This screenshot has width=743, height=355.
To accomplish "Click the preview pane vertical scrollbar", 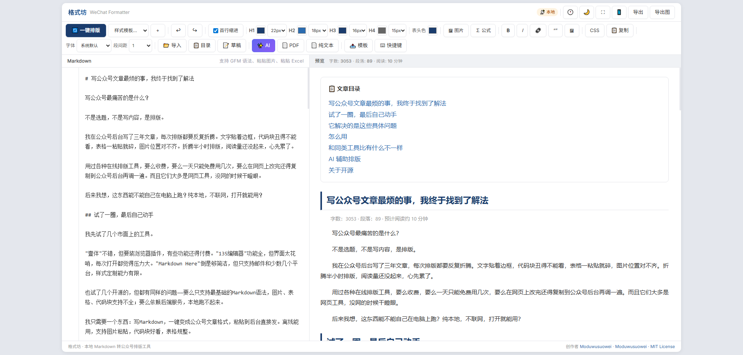I will click(680, 89).
